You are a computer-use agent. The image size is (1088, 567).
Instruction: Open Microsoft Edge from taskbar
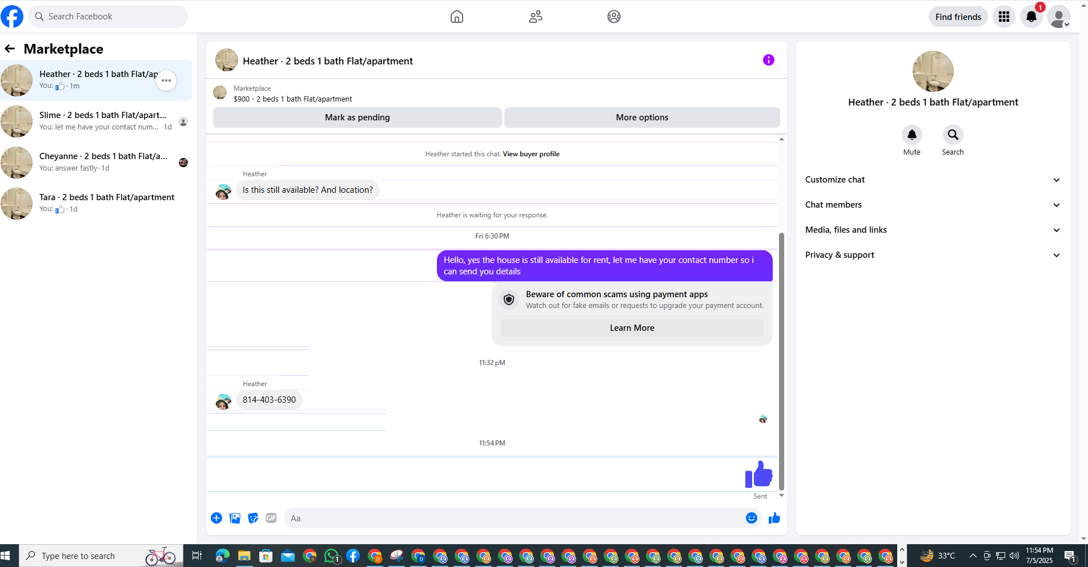click(x=222, y=556)
